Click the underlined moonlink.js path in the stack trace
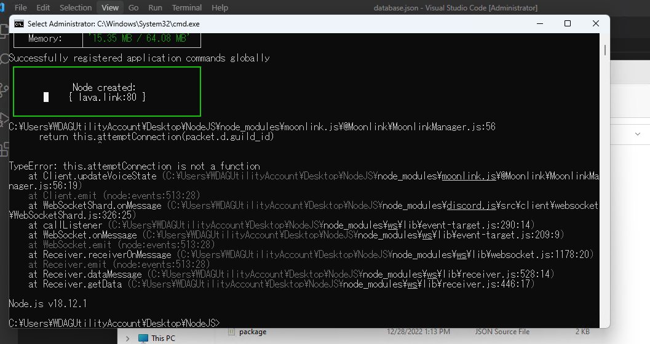650x344 pixels. (x=469, y=176)
